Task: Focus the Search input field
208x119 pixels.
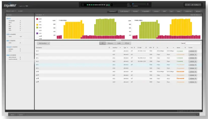Action: click(193, 43)
